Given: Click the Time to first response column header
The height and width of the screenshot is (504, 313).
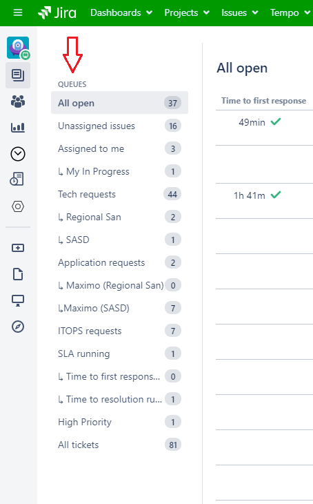Looking at the screenshot, I should (263, 101).
